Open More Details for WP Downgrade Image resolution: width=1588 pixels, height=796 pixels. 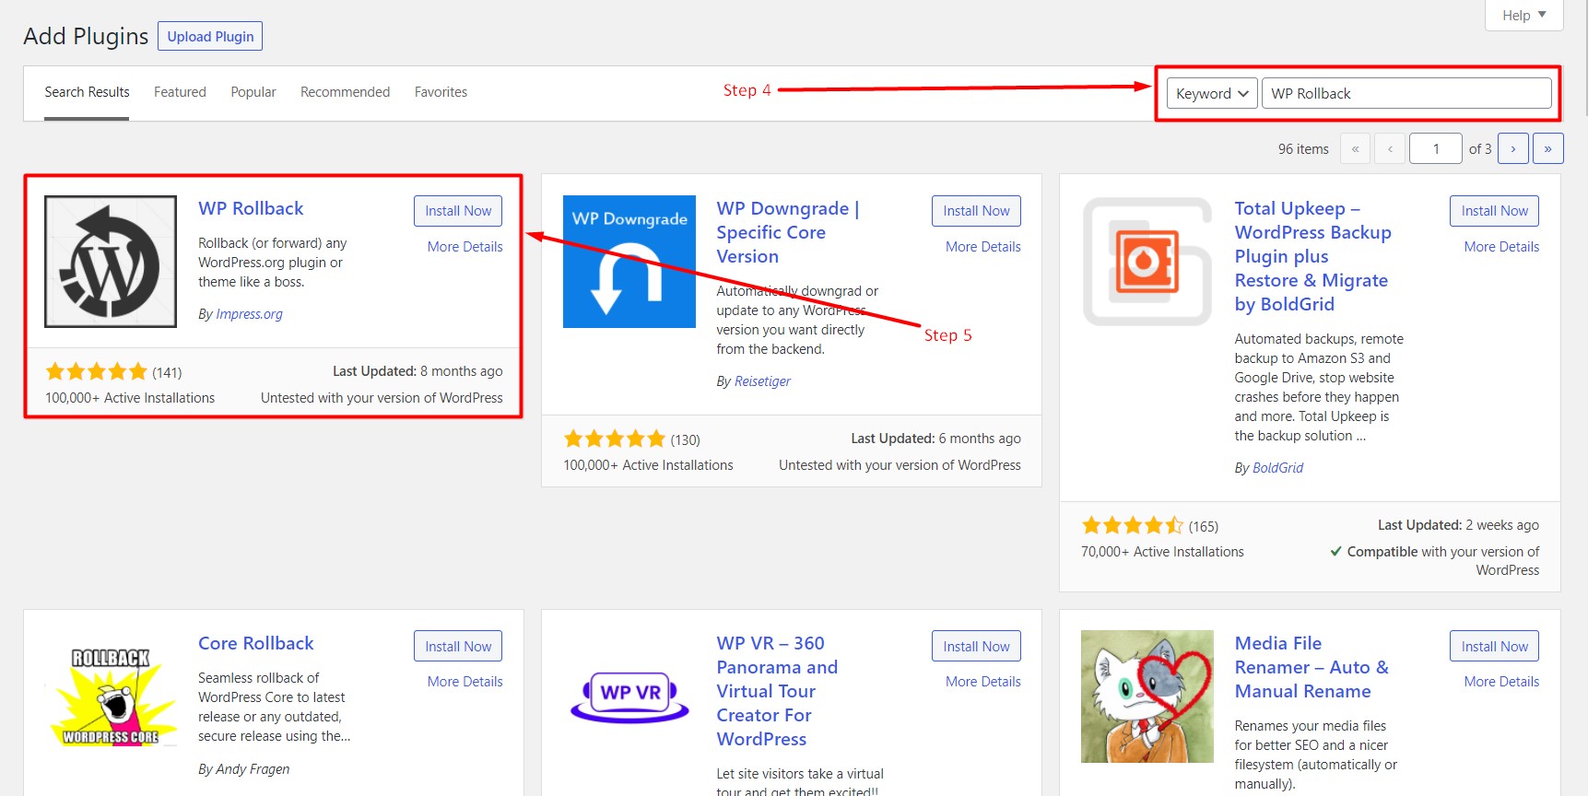(x=982, y=247)
